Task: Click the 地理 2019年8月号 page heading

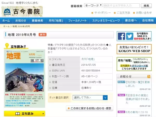Action: tap(22, 35)
